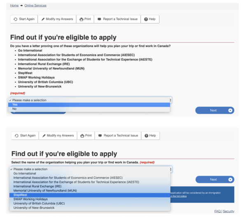Select the AIESEC option in organization dropdown
Screen dimensions: 247x217
click(90, 178)
